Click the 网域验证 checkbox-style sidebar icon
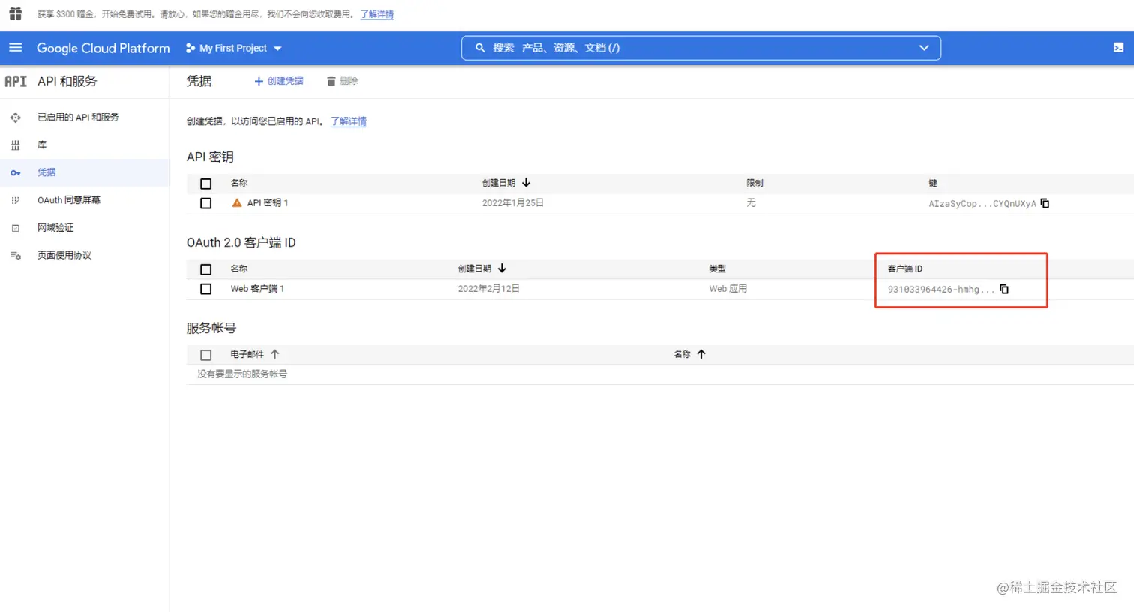The width and height of the screenshot is (1134, 612). coord(15,228)
